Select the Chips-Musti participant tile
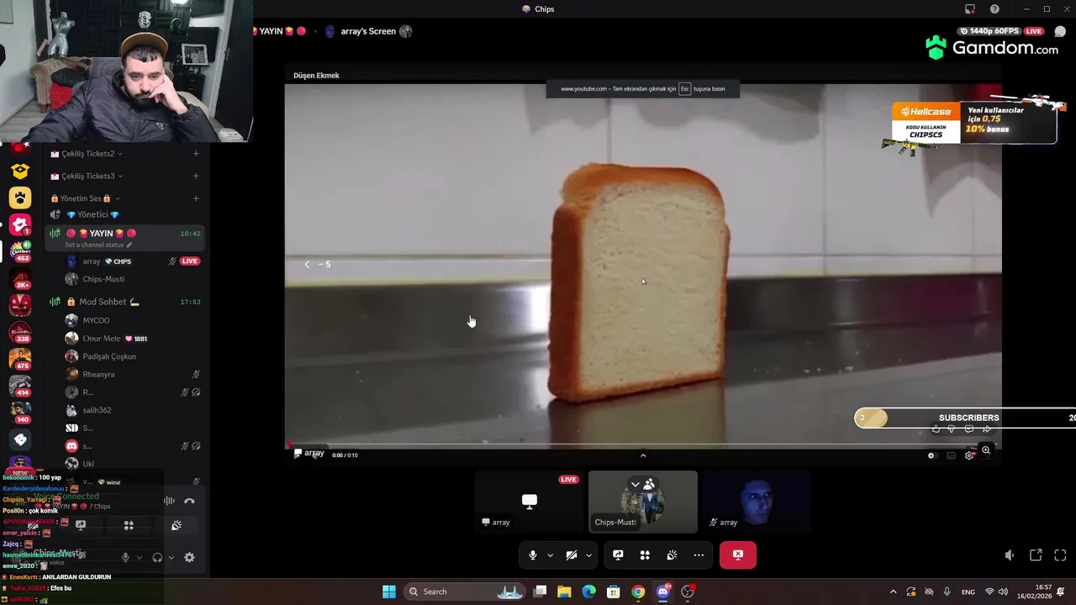The image size is (1076, 605). [x=643, y=502]
